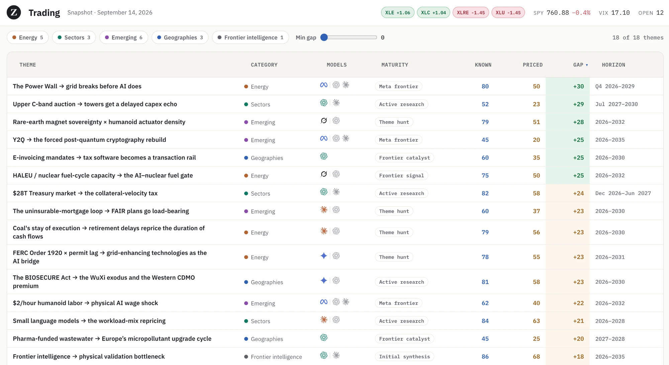669x365 pixels.
Task: Click OpenAI icon in Pharma-funded wastewater row
Action: pyautogui.click(x=323, y=337)
